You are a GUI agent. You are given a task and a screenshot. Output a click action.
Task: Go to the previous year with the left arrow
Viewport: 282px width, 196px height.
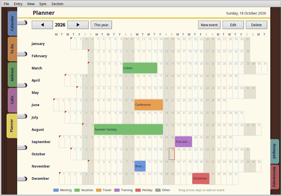[42, 25]
